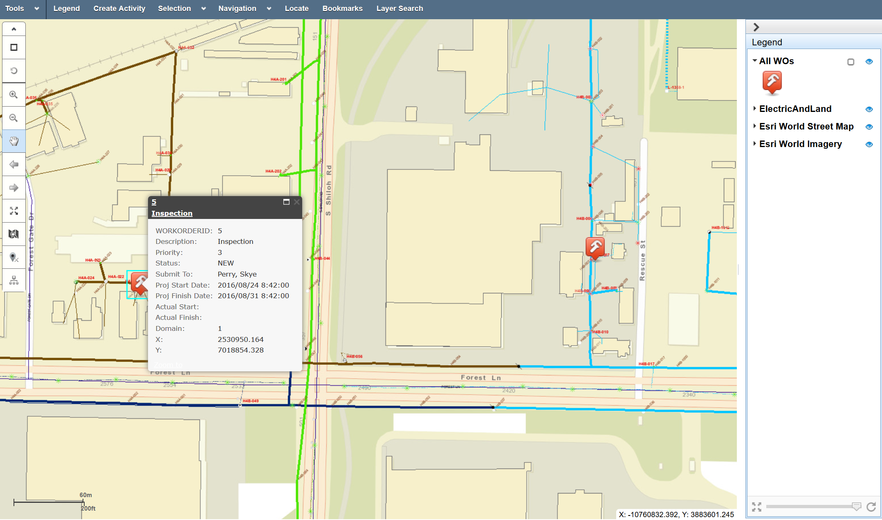Go to next map extent arrow
Screen dimensions: 882x520
[13, 188]
